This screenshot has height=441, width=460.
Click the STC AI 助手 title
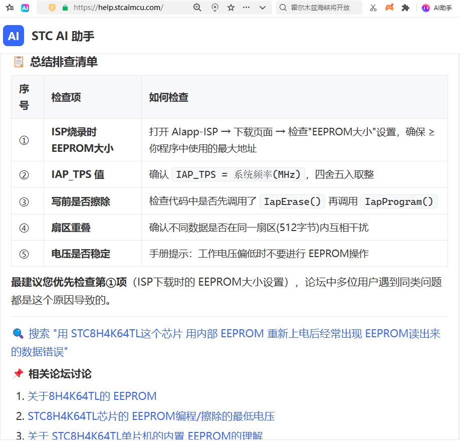(x=63, y=36)
